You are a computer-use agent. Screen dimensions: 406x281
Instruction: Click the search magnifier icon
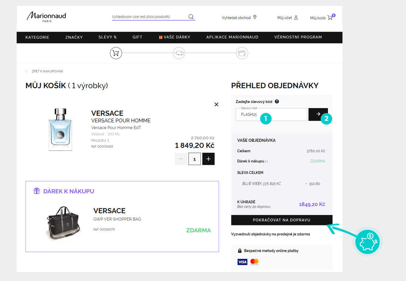[x=191, y=17]
